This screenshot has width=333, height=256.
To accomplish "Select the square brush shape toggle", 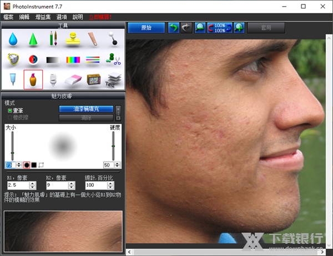I will point(33,165).
